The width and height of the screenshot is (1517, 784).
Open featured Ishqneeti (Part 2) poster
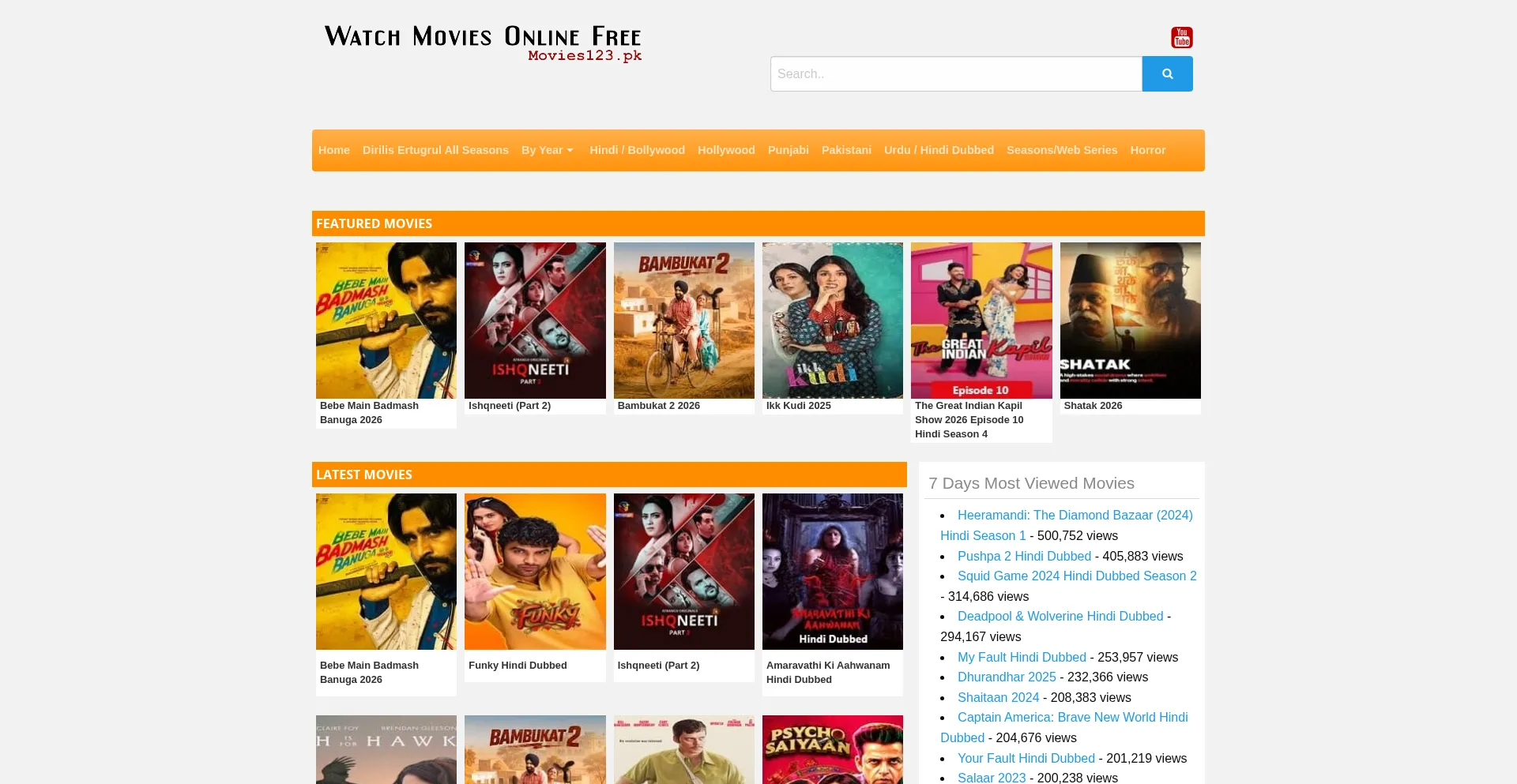point(535,321)
